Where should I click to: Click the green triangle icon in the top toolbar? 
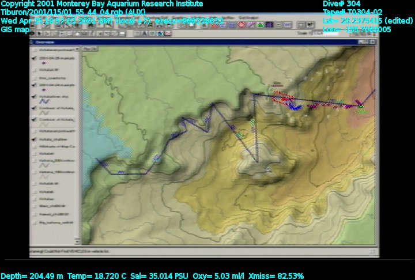pyautogui.click(x=260, y=25)
